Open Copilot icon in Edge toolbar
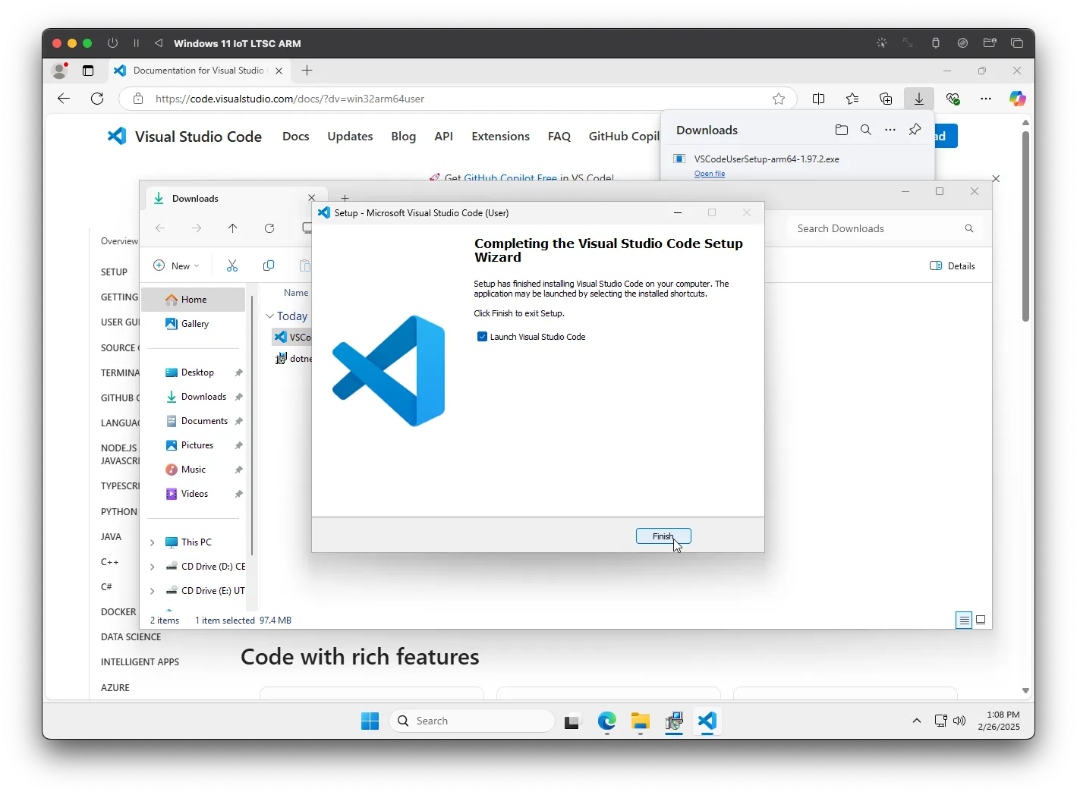The width and height of the screenshot is (1077, 795). click(x=1017, y=99)
